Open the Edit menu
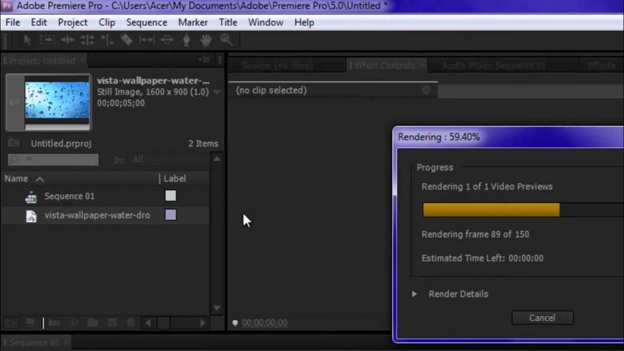624x351 pixels. (39, 22)
